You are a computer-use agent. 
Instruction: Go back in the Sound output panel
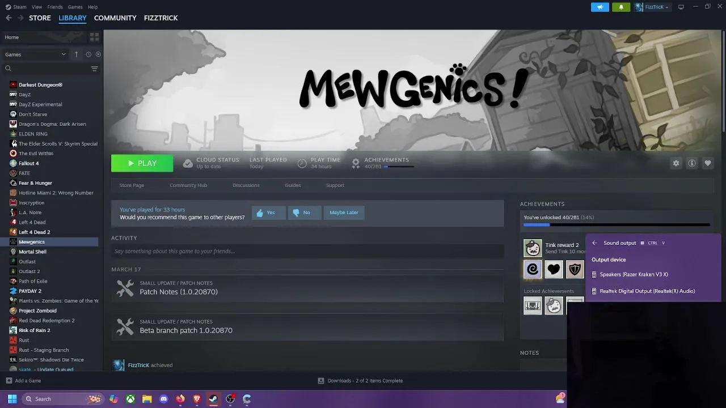[x=594, y=243]
